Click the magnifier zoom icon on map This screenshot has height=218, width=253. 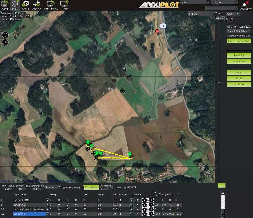(x=5, y=42)
